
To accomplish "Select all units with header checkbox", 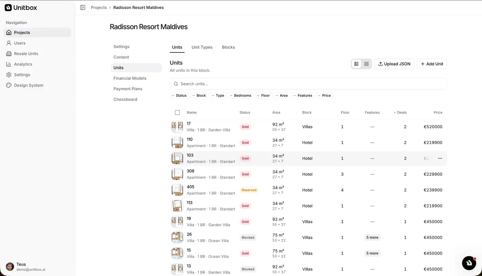I will click(177, 113).
